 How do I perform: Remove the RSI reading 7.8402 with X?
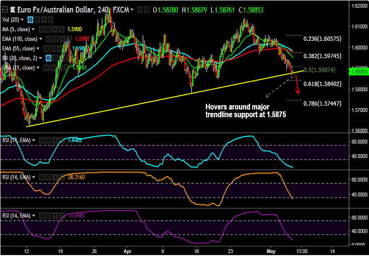point(62,140)
